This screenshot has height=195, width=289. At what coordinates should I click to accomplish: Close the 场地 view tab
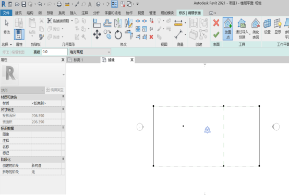coord(132,59)
